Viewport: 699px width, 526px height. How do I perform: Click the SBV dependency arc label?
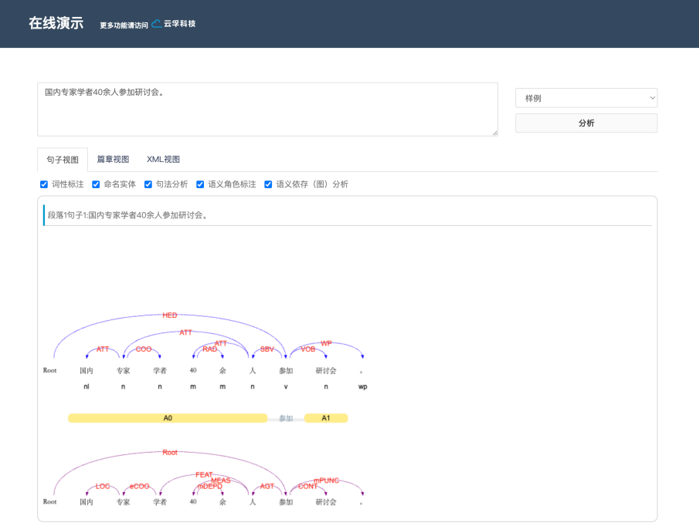tap(267, 349)
